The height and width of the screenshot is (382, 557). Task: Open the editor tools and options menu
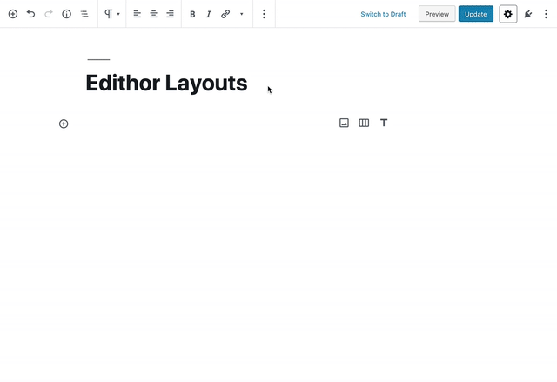pyautogui.click(x=546, y=14)
